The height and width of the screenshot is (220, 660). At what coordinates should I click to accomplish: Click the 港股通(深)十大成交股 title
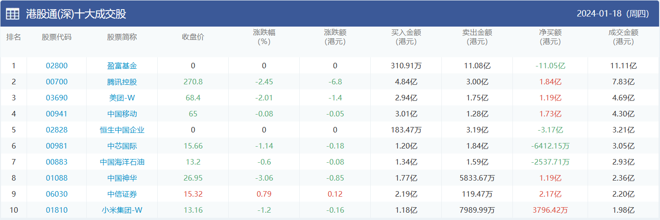[x=76, y=14]
